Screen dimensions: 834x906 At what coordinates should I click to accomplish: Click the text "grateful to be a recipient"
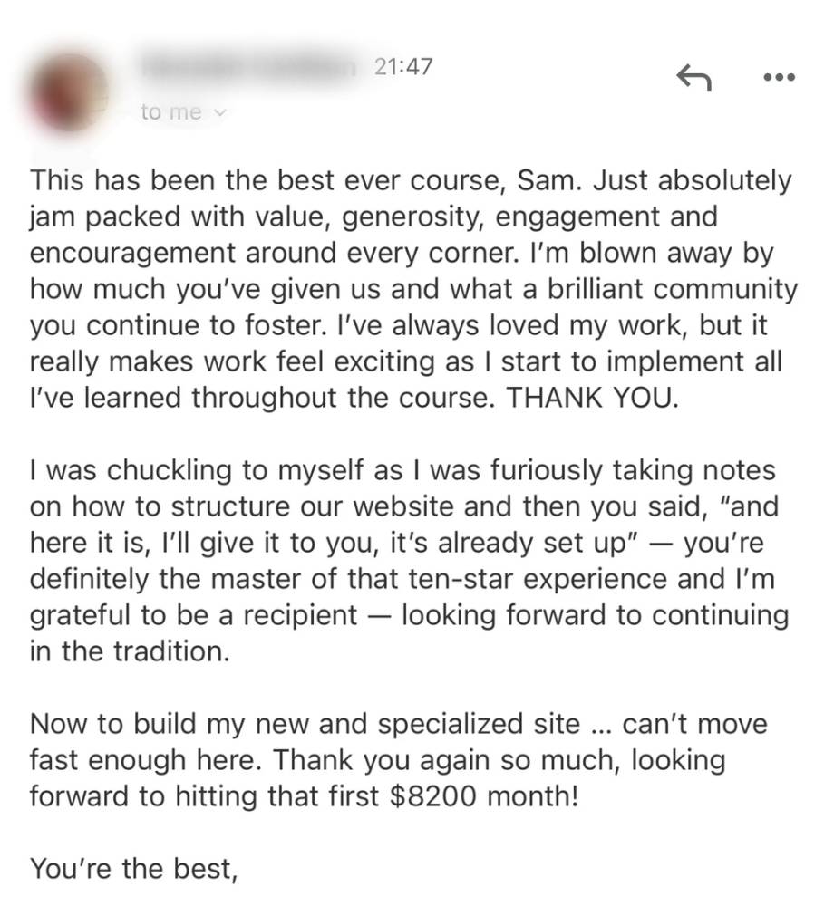pos(194,616)
